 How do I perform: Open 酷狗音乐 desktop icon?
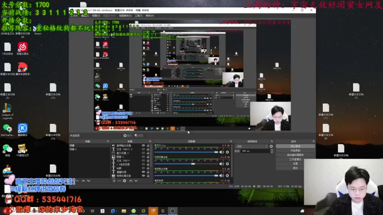(23, 129)
